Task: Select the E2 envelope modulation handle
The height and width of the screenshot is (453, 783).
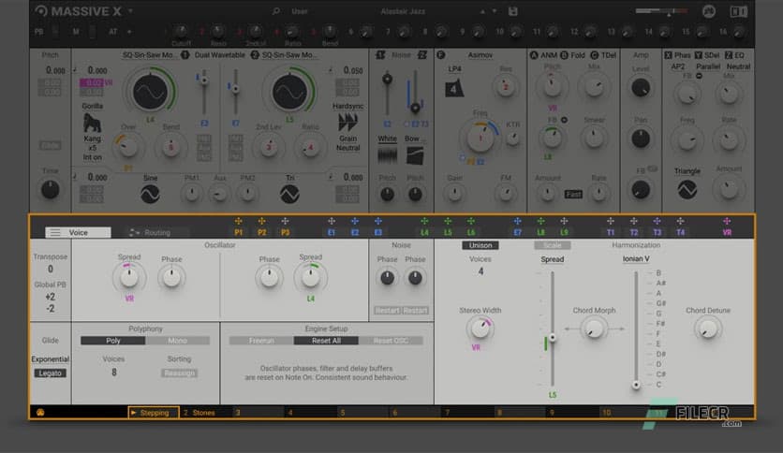Action: pyautogui.click(x=355, y=221)
